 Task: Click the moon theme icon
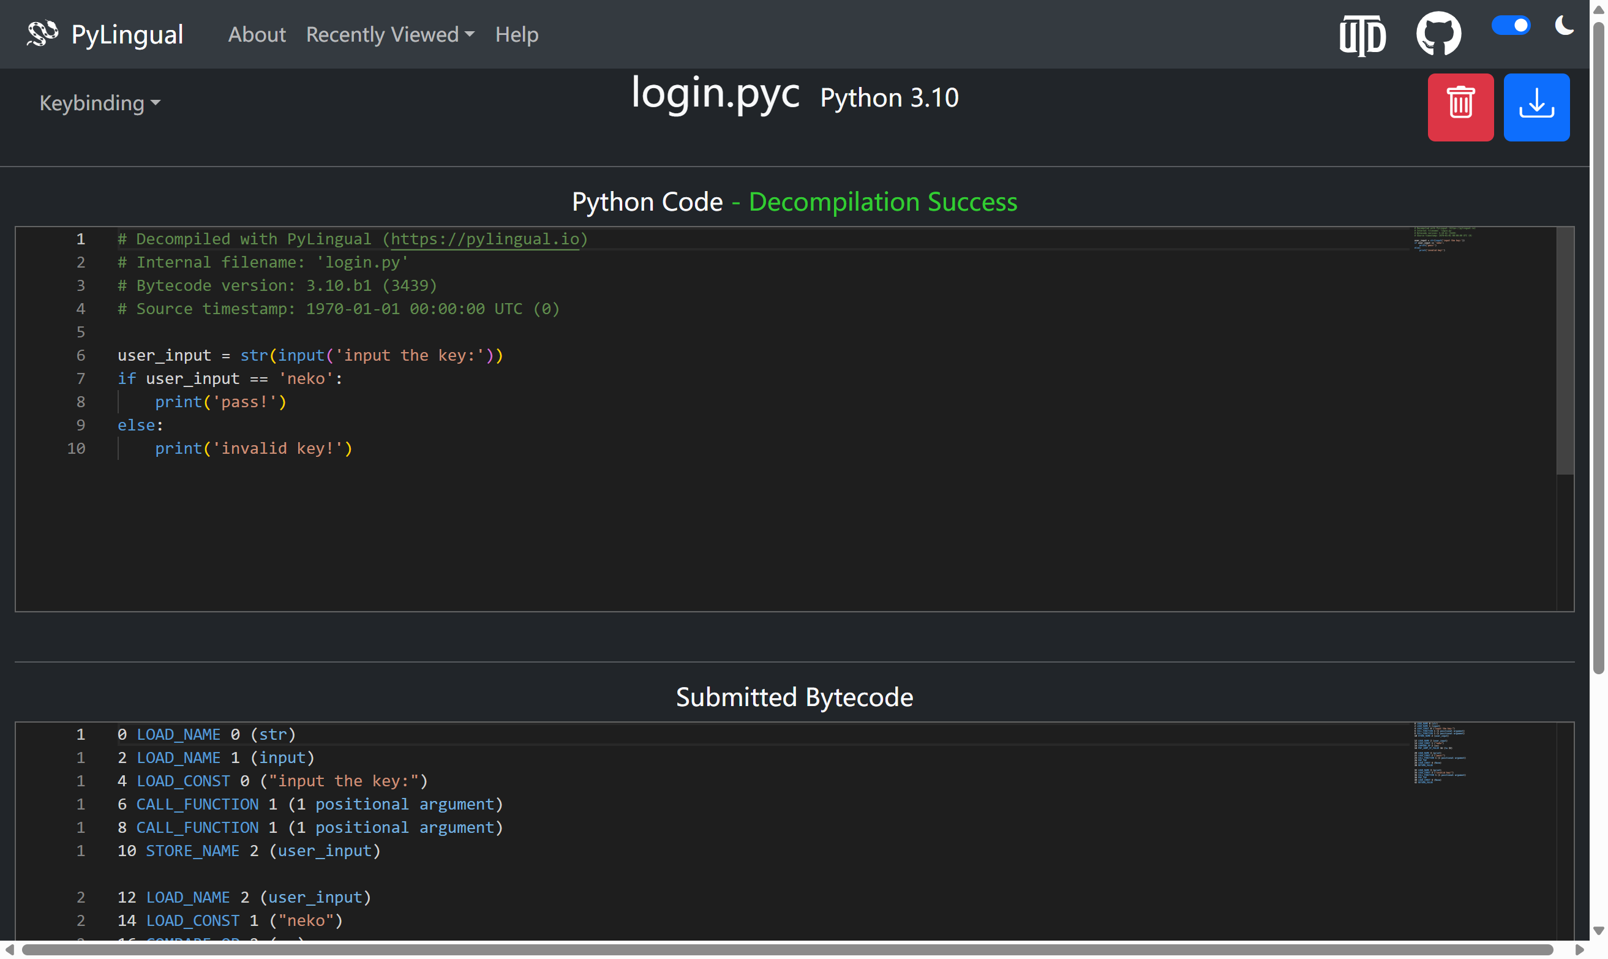1563,26
